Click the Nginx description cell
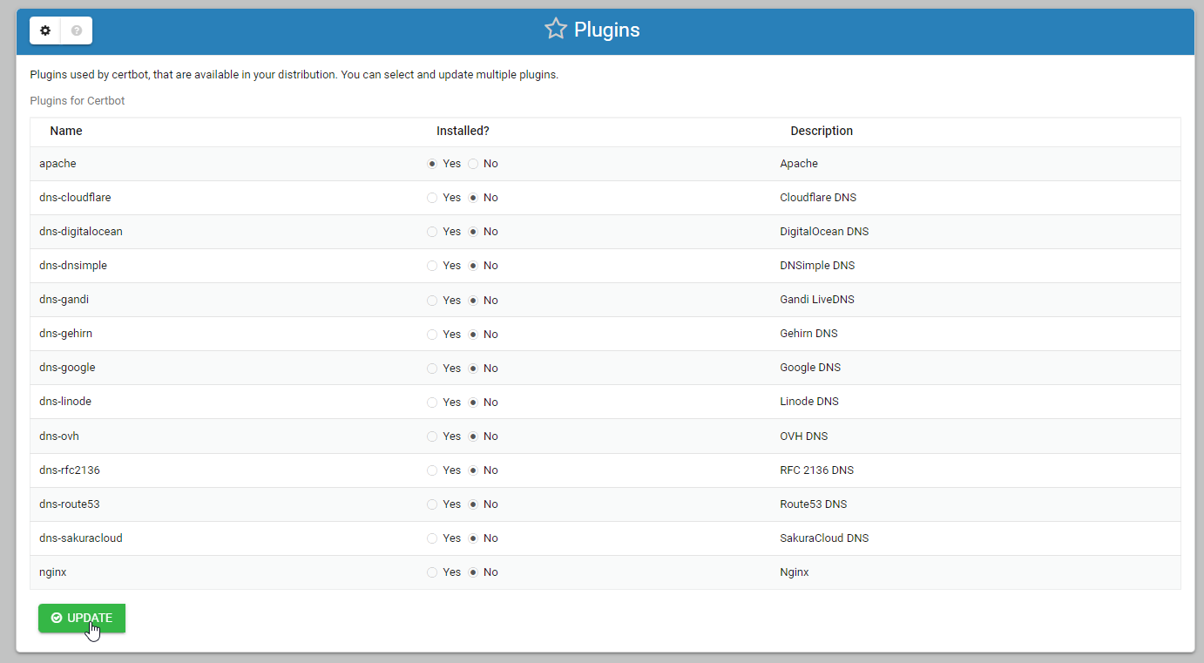 [x=795, y=572]
